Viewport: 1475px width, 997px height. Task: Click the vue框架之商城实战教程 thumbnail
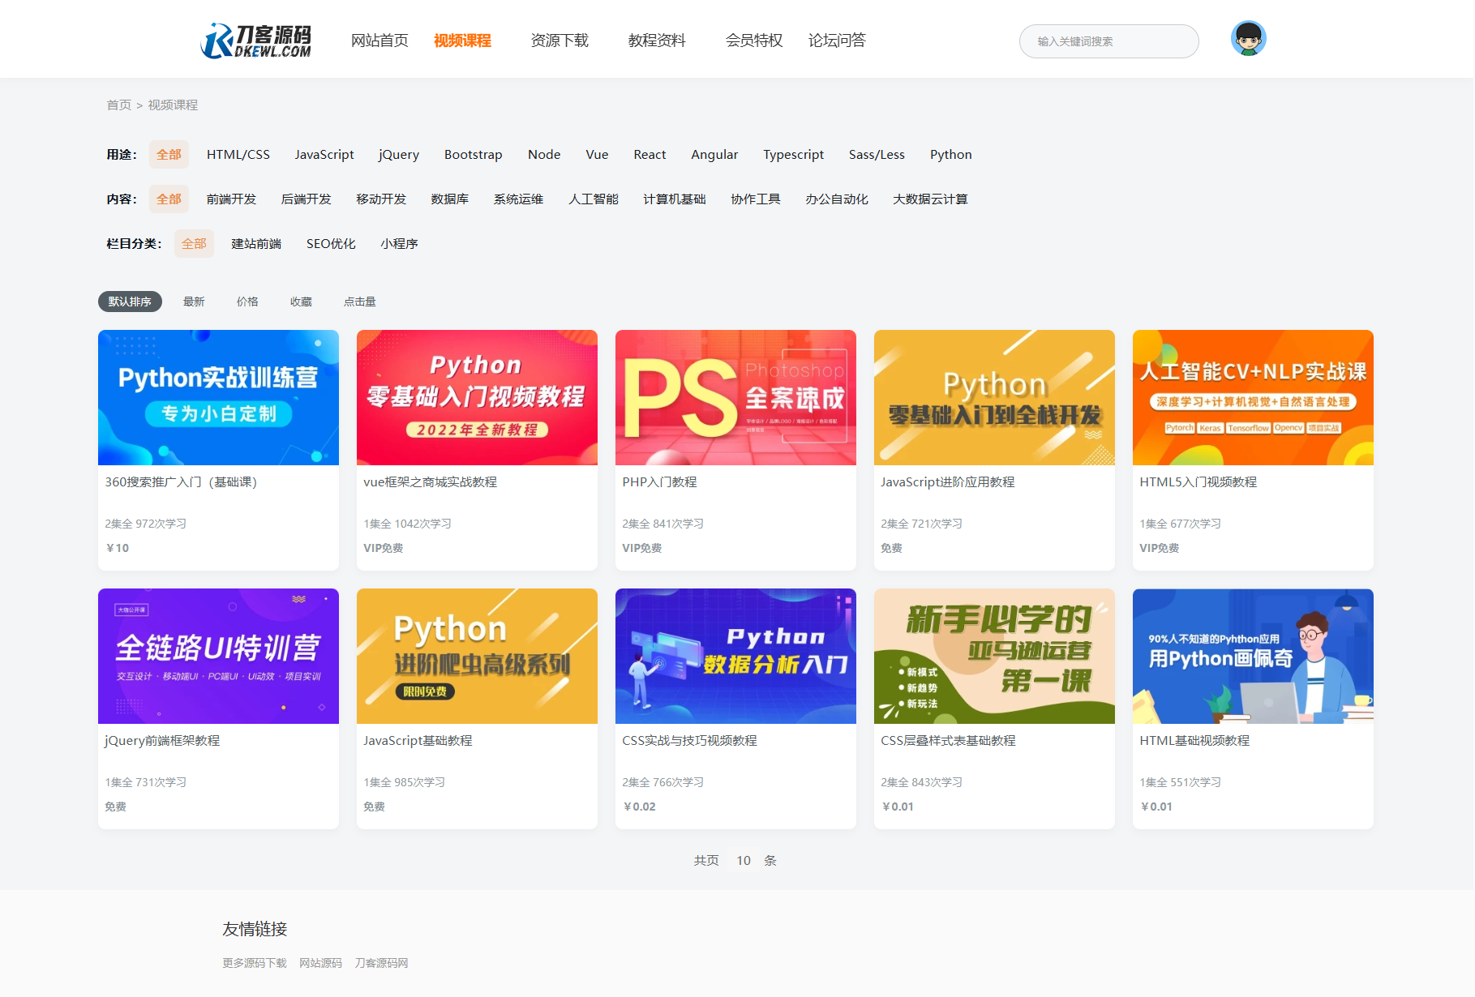point(476,397)
